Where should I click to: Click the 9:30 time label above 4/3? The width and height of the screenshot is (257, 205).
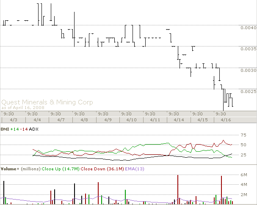9,114
